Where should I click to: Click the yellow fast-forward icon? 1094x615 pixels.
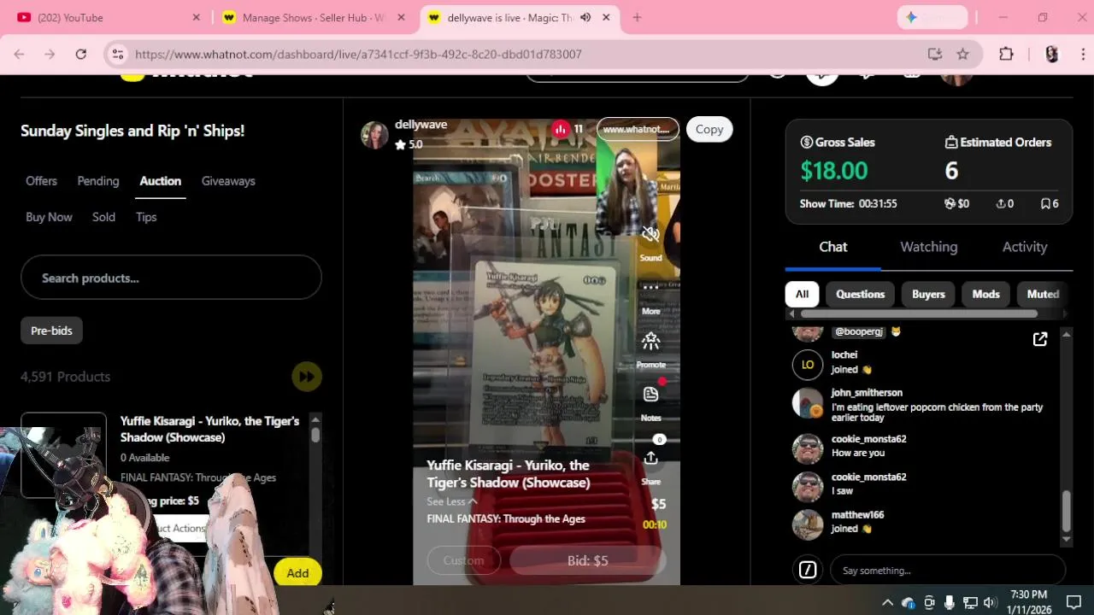pyautogui.click(x=306, y=377)
